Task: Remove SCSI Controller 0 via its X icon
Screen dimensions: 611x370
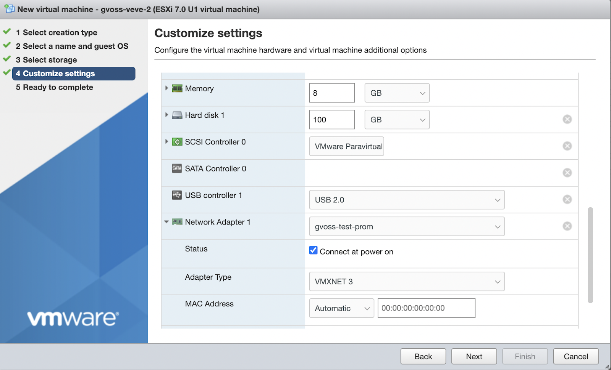Action: click(567, 146)
